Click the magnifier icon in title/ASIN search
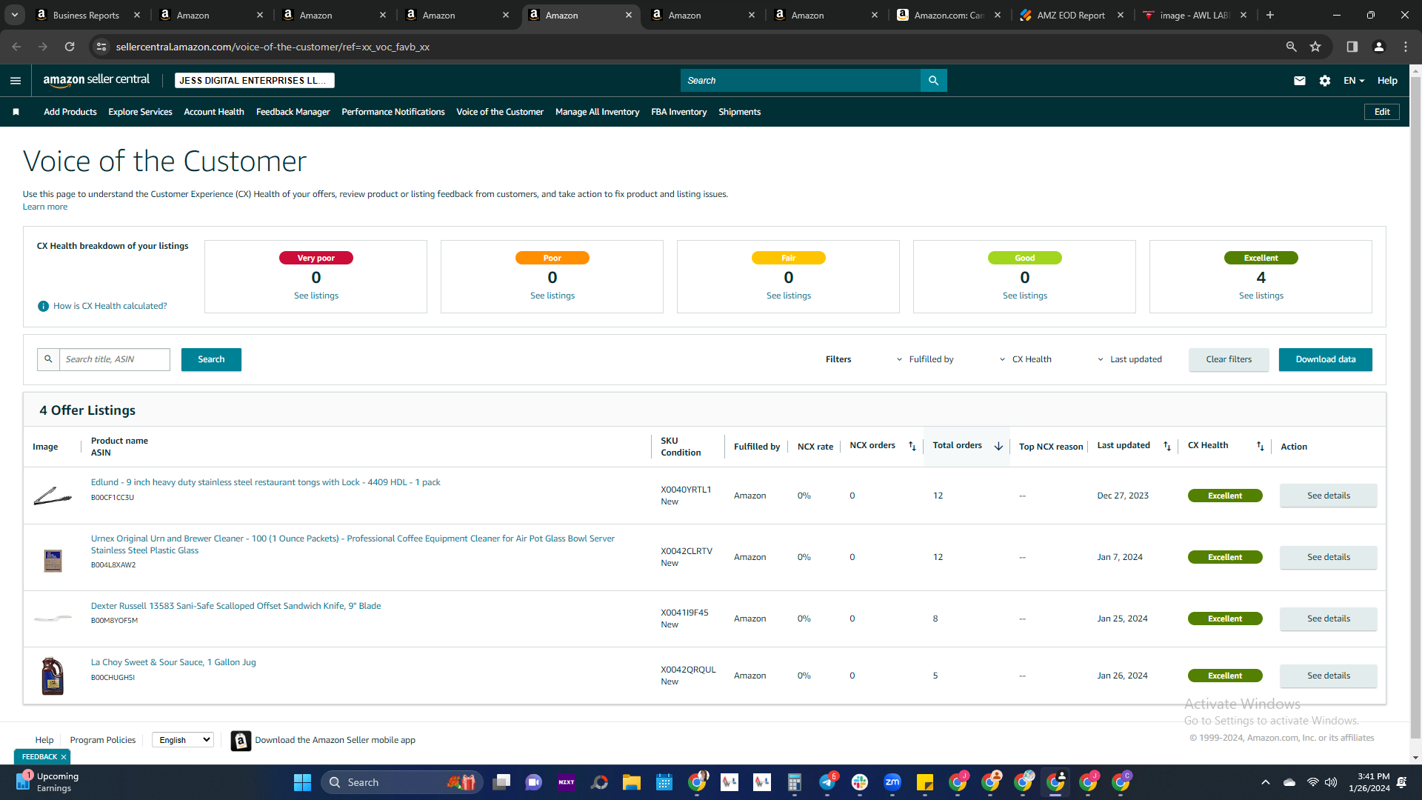This screenshot has width=1422, height=800. click(x=48, y=359)
